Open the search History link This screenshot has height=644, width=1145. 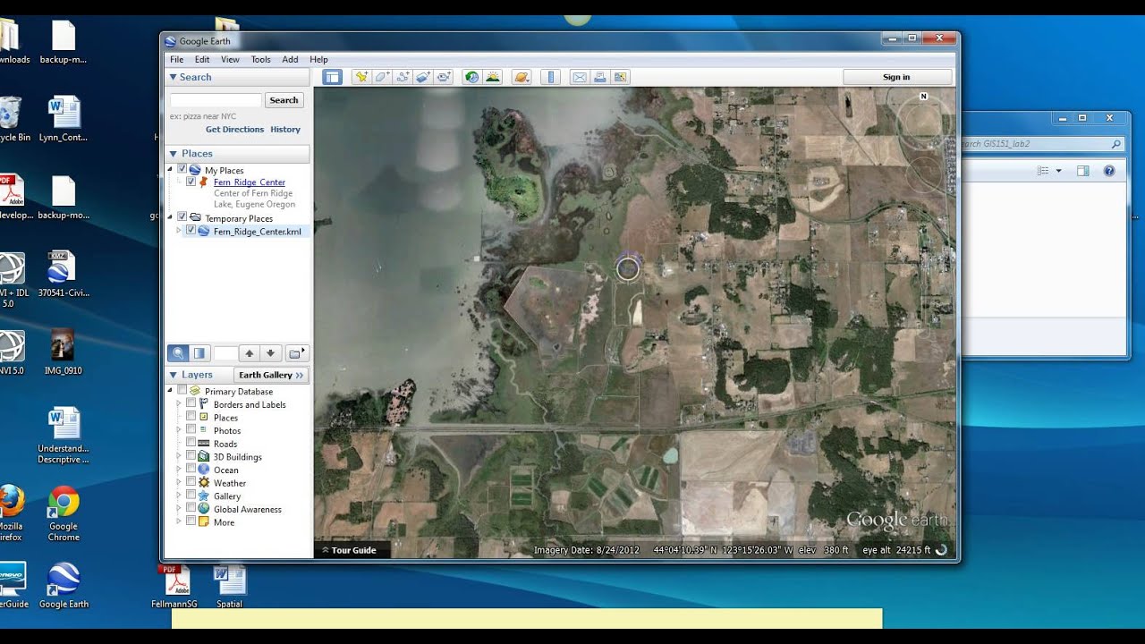tap(285, 130)
